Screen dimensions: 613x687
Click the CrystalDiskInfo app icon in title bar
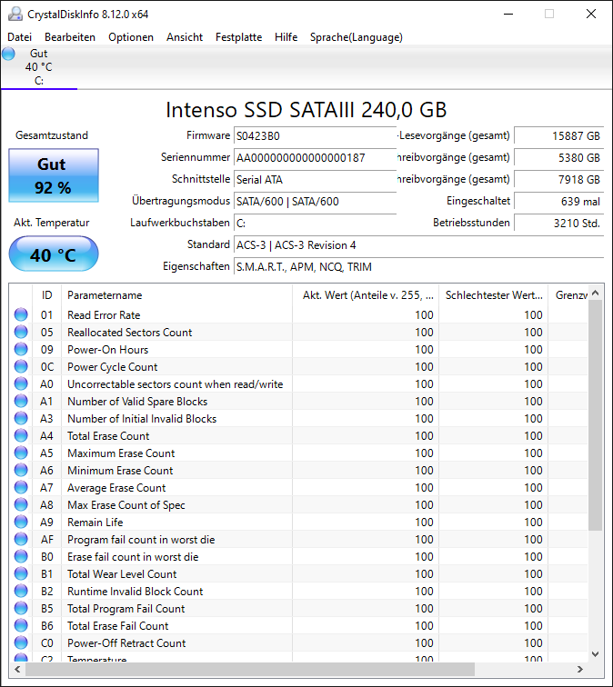point(15,14)
